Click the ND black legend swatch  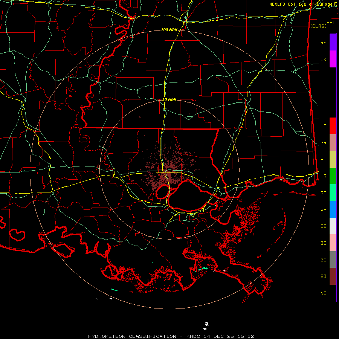333,293
